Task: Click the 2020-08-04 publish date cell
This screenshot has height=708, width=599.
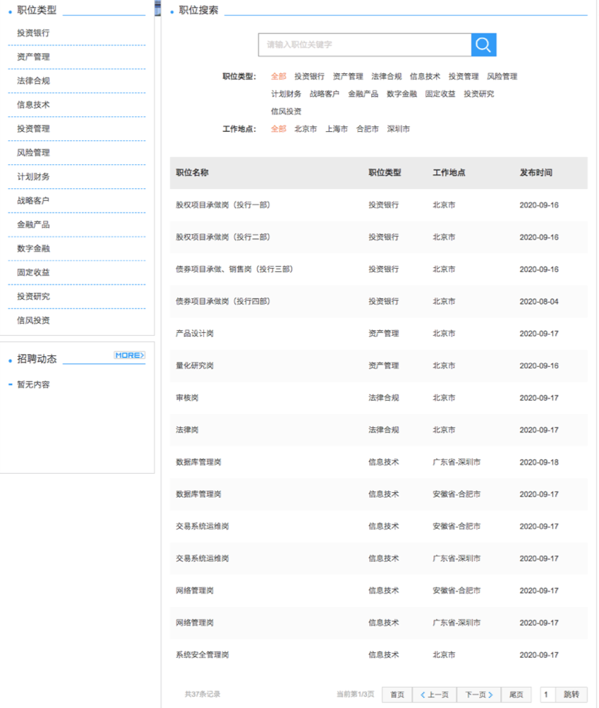Action: tap(539, 301)
